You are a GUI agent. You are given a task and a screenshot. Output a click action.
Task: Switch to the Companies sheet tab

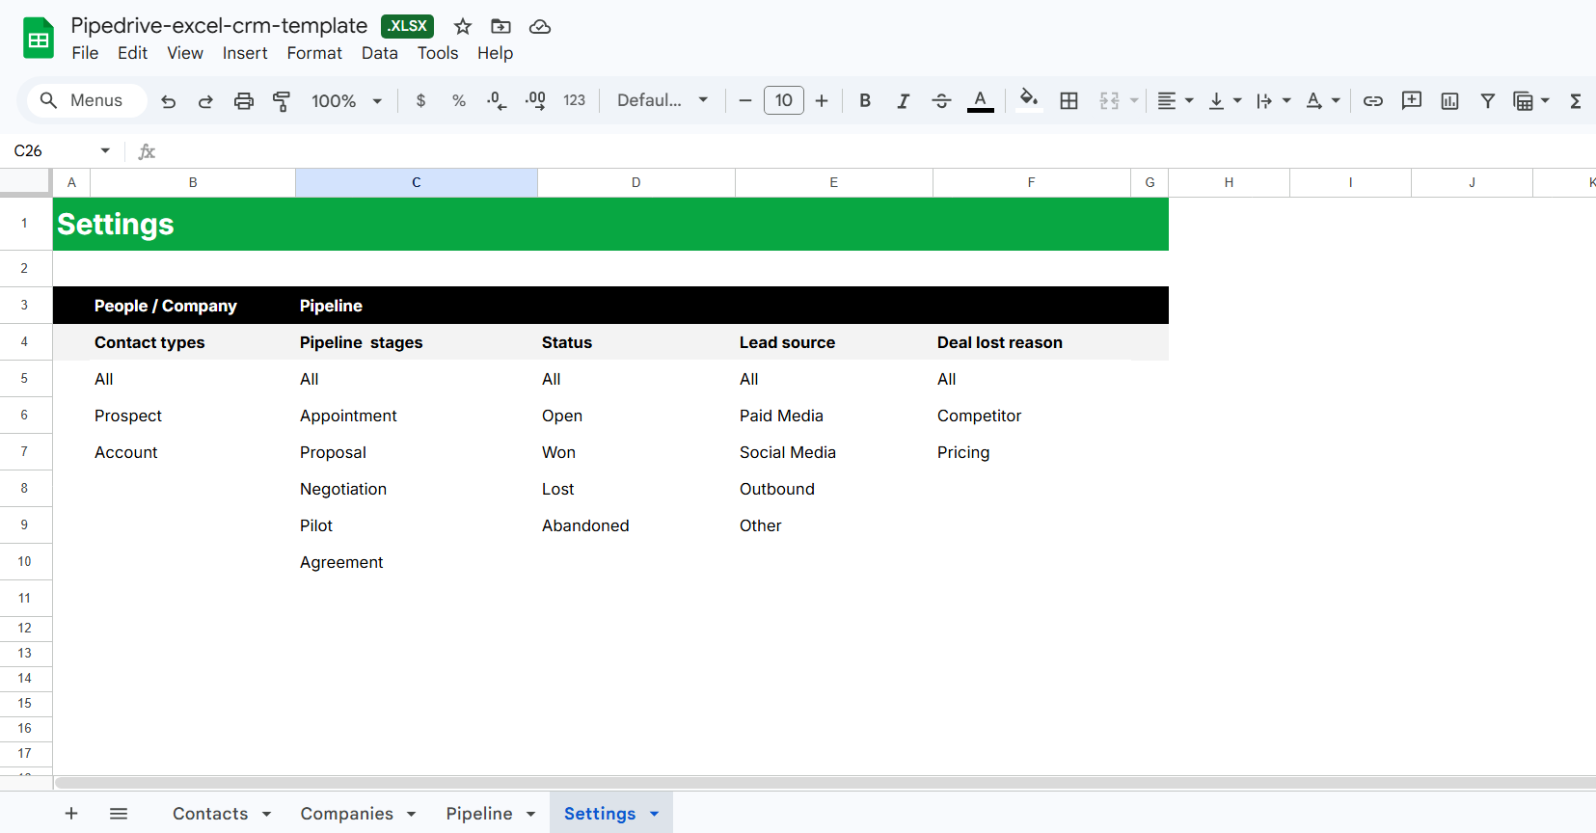347,814
